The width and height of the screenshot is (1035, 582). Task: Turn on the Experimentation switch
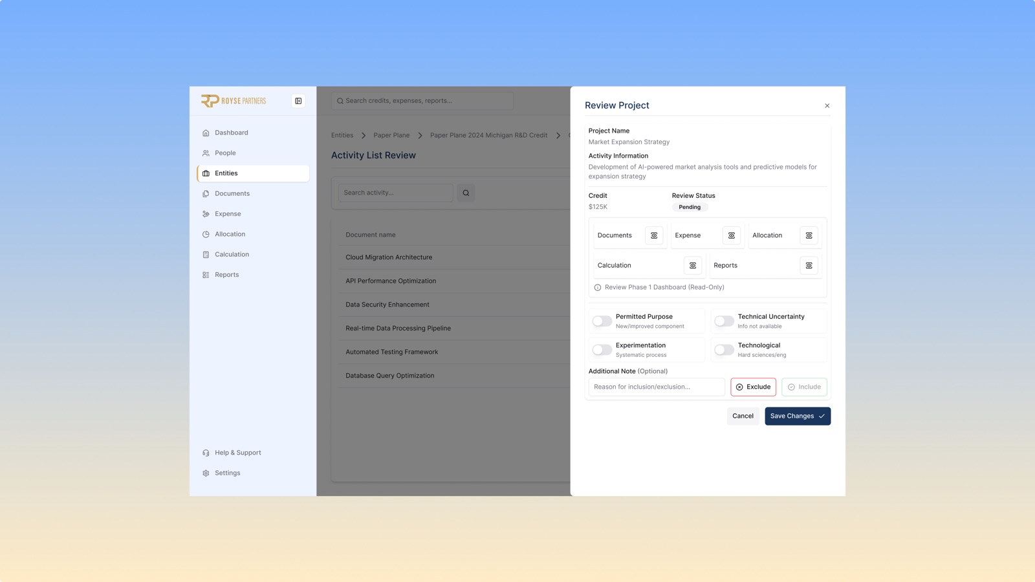602,350
